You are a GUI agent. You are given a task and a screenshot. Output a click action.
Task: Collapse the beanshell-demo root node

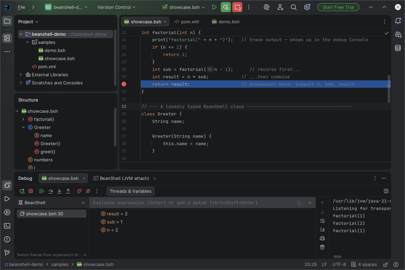click(21, 34)
